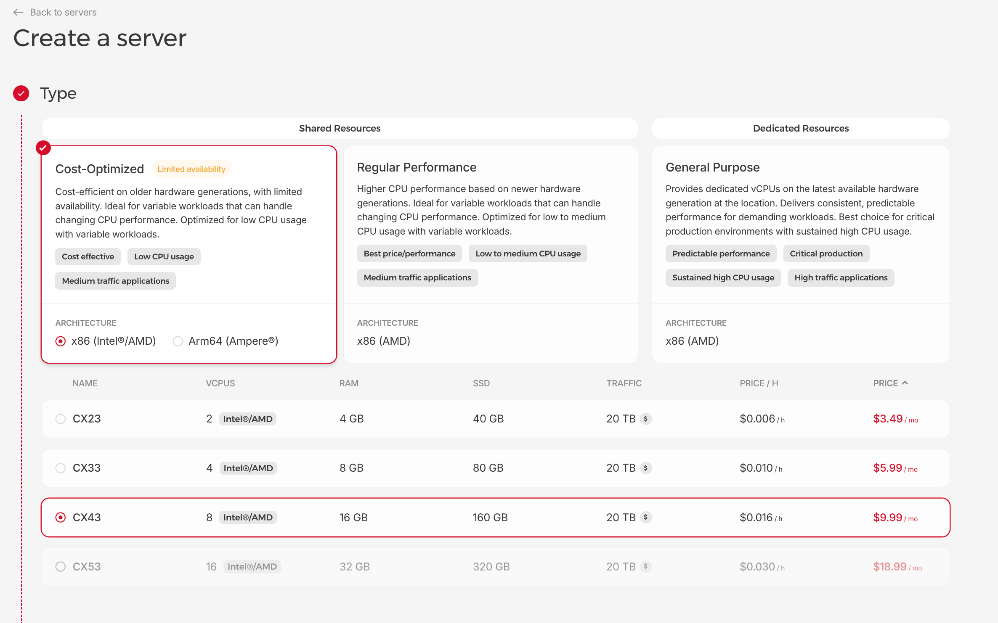The height and width of the screenshot is (623, 998).
Task: Switch to the Shared Resources tab
Action: [340, 129]
